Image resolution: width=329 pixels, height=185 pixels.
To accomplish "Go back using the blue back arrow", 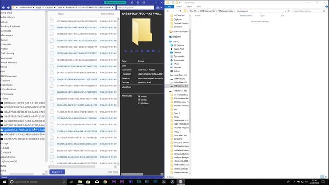I will (x=3, y=8).
